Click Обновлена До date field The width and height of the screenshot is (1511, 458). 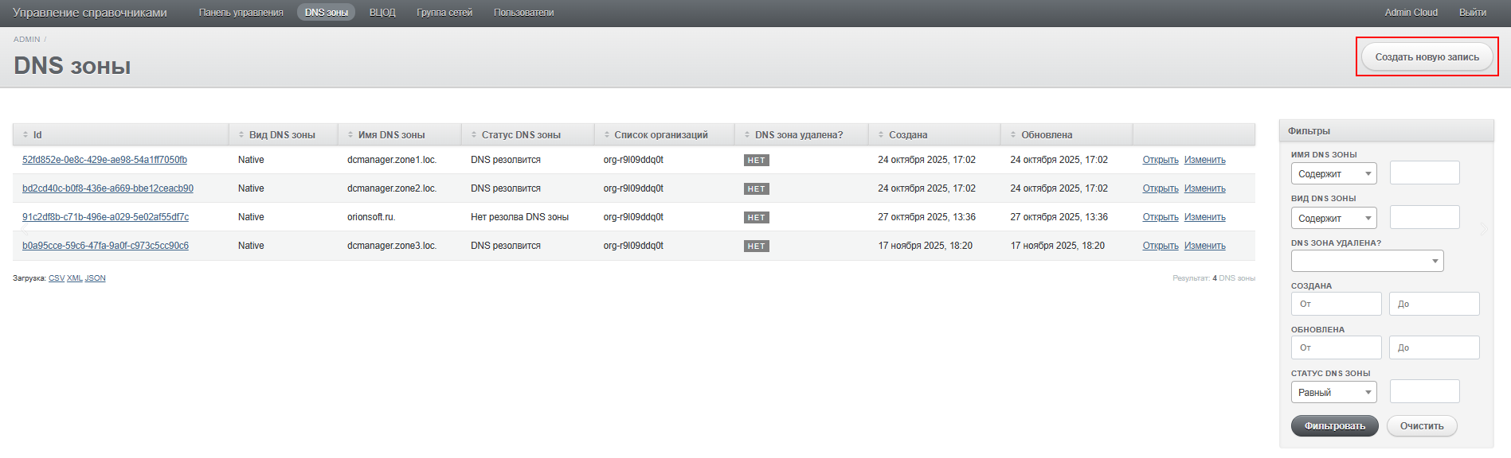pyautogui.click(x=1434, y=347)
